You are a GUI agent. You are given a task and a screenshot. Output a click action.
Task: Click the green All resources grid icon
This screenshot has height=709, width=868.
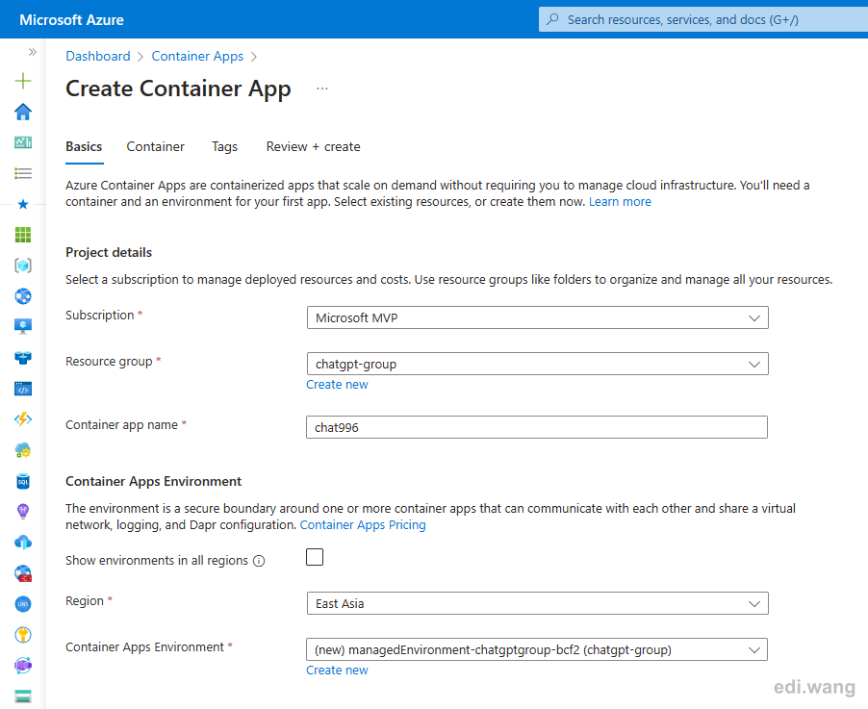(23, 235)
